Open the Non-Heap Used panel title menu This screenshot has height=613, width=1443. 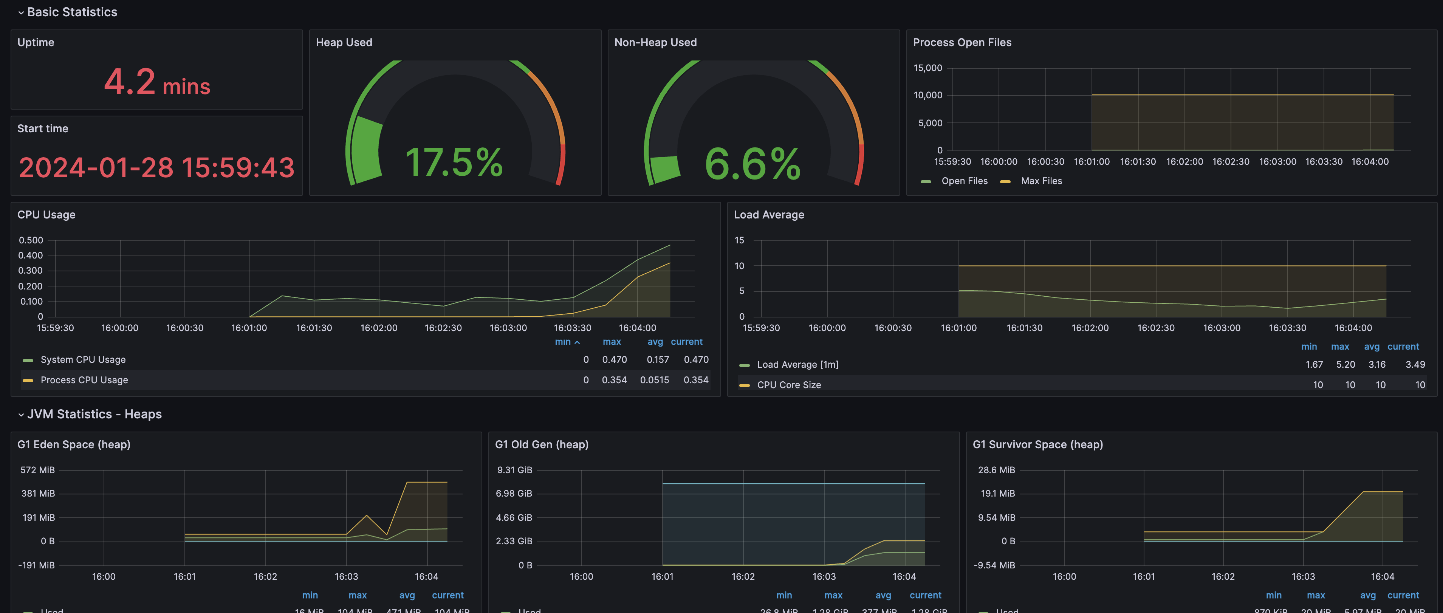tap(655, 43)
